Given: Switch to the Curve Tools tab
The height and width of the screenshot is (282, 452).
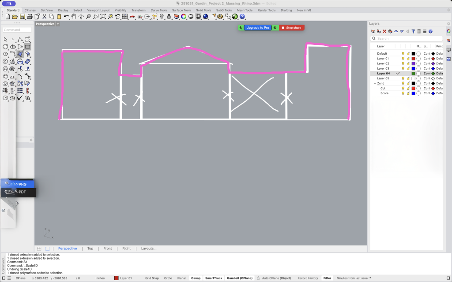Looking at the screenshot, I should [158, 10].
